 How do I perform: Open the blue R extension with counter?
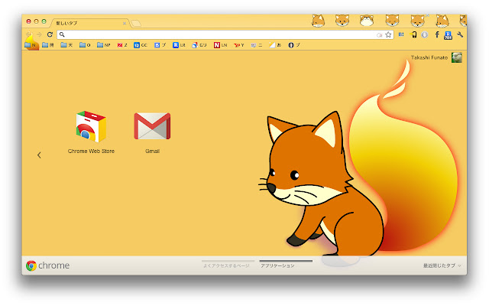pyautogui.click(x=449, y=35)
